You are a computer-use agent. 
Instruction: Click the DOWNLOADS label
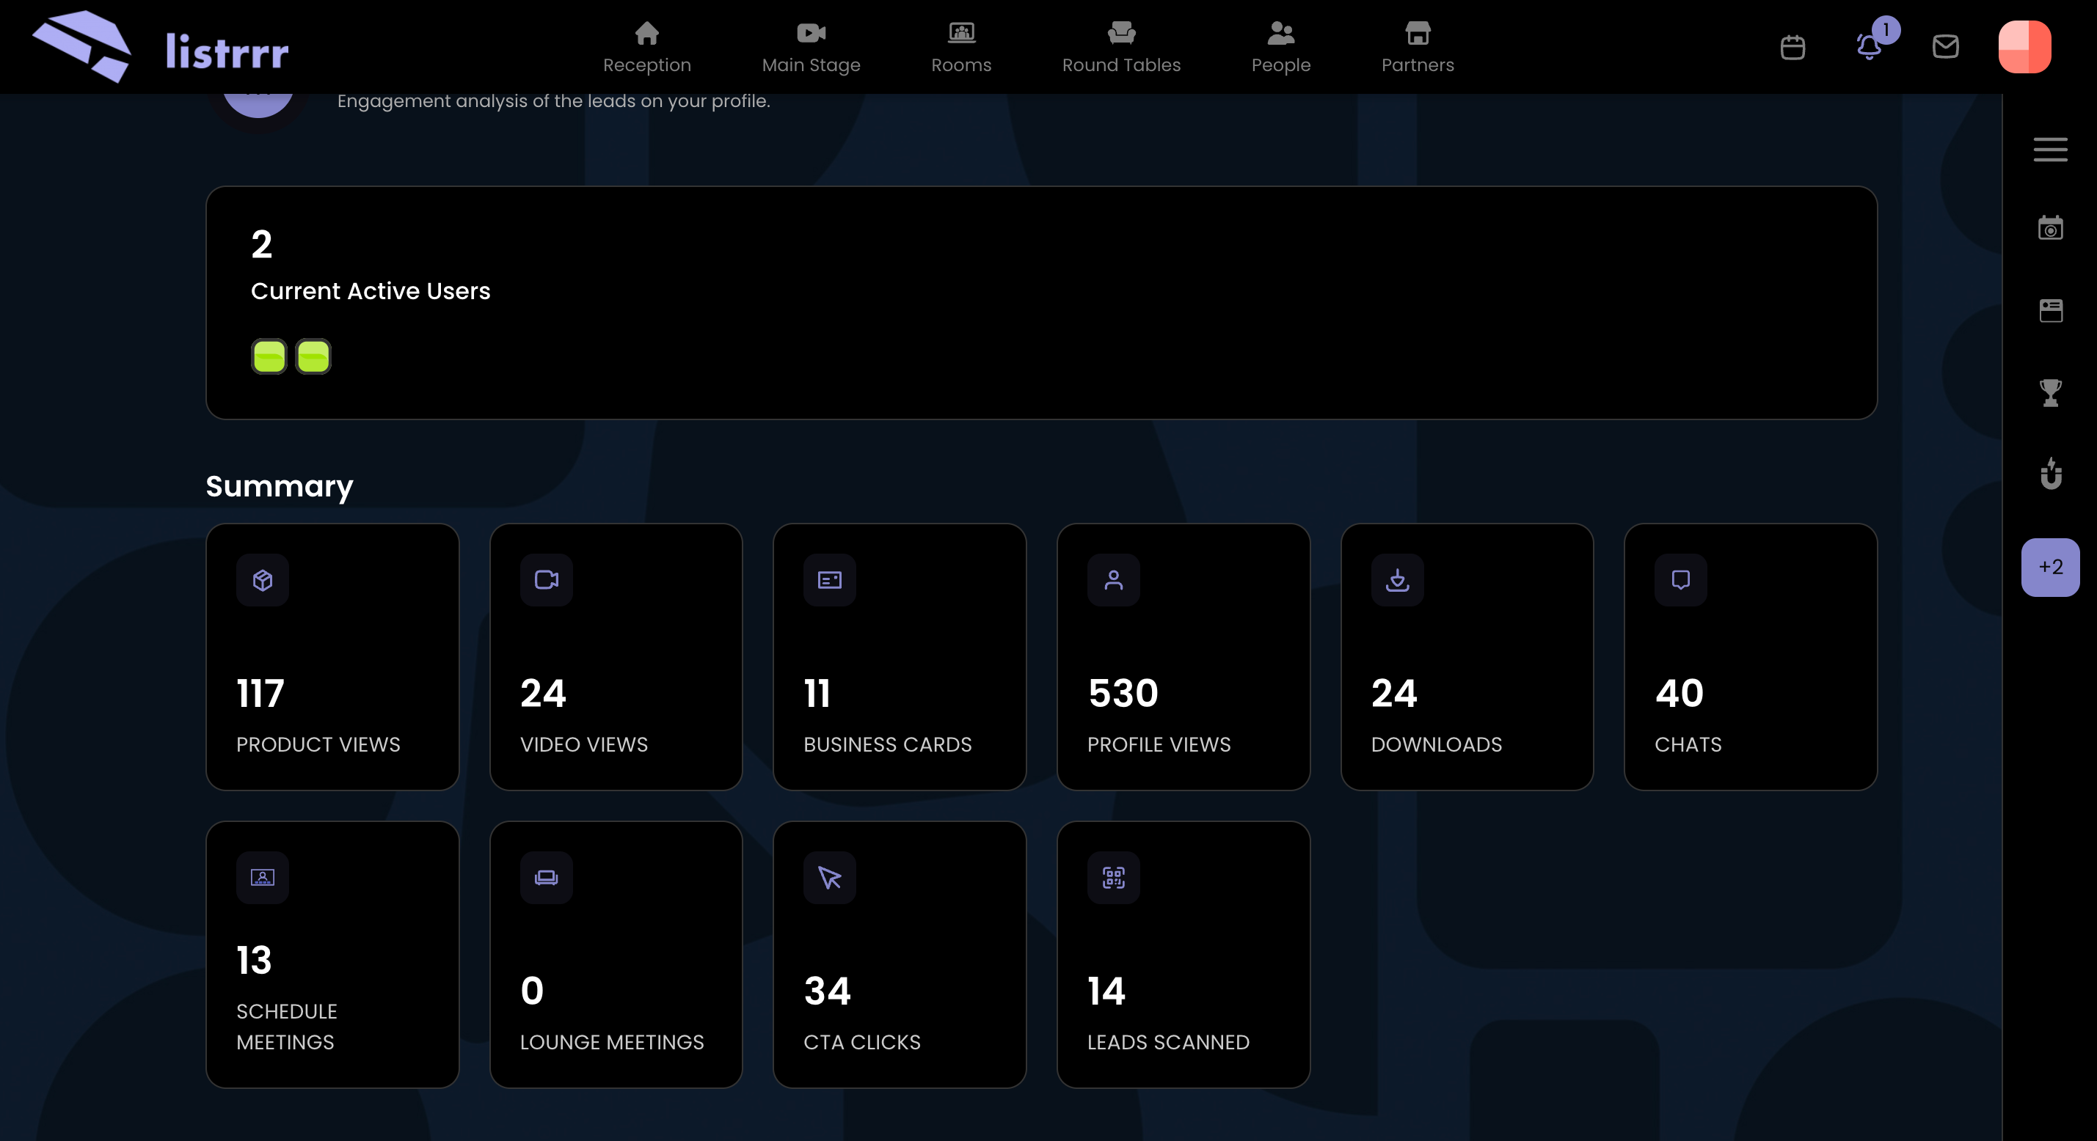[1436, 745]
